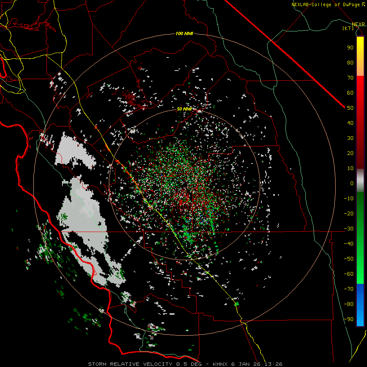Click the NEXR label above the color scale
This screenshot has width=367, height=367.
coord(358,24)
